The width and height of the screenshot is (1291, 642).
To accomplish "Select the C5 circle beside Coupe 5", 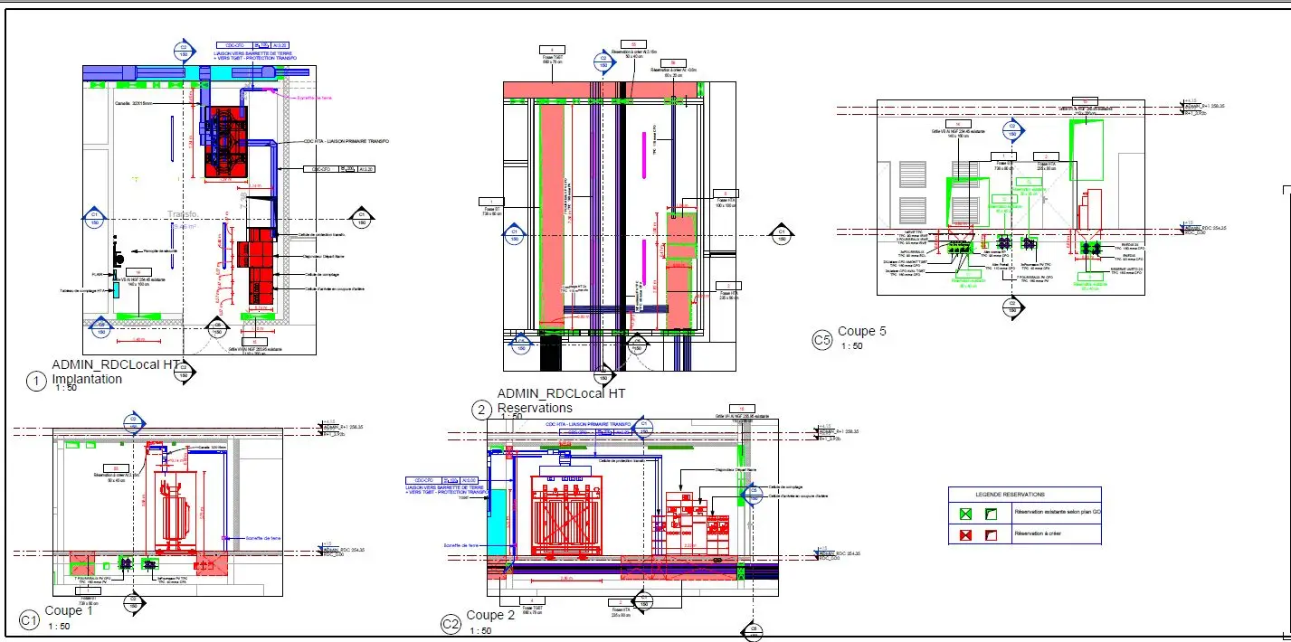I will (821, 340).
